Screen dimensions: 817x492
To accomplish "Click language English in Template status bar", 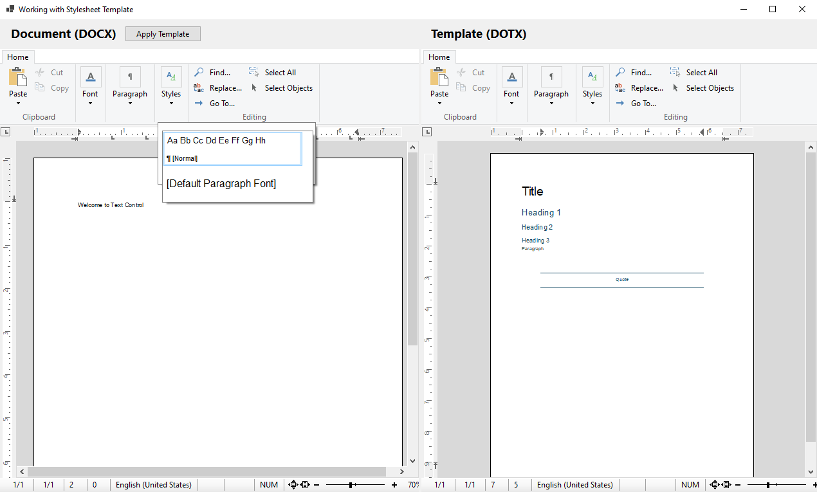I will click(575, 485).
